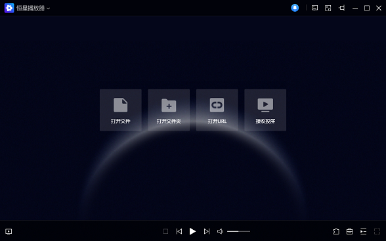
Task: Open the blue bell notification icon
Action: (295, 8)
